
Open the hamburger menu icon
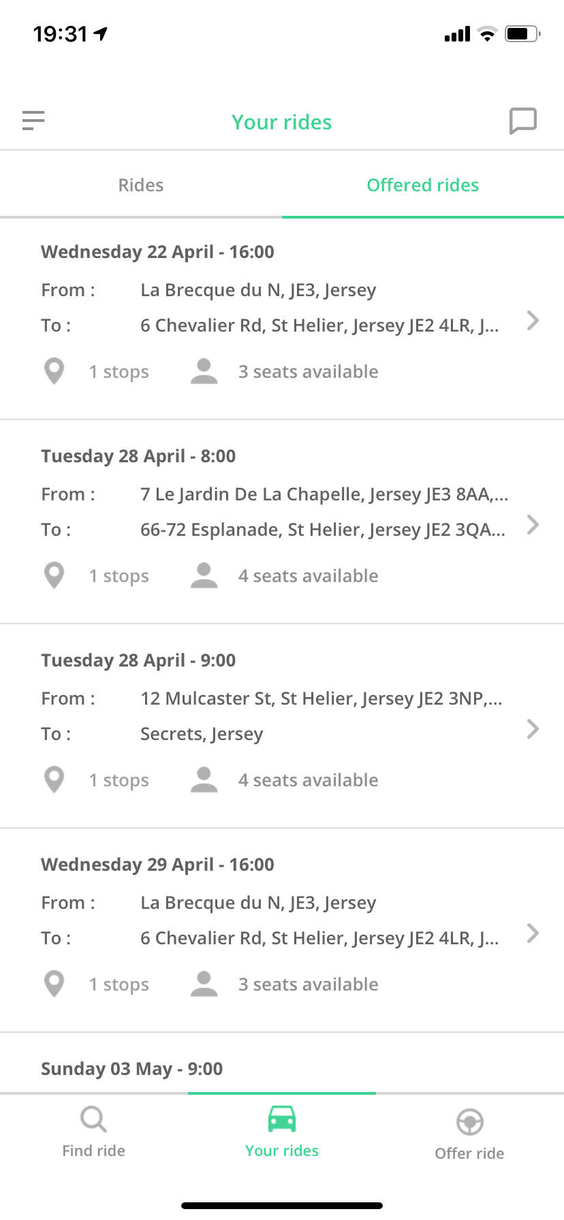click(x=33, y=121)
